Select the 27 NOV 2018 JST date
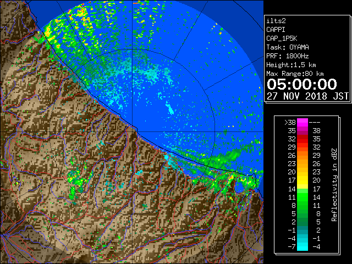352x264 pixels. 308,96
